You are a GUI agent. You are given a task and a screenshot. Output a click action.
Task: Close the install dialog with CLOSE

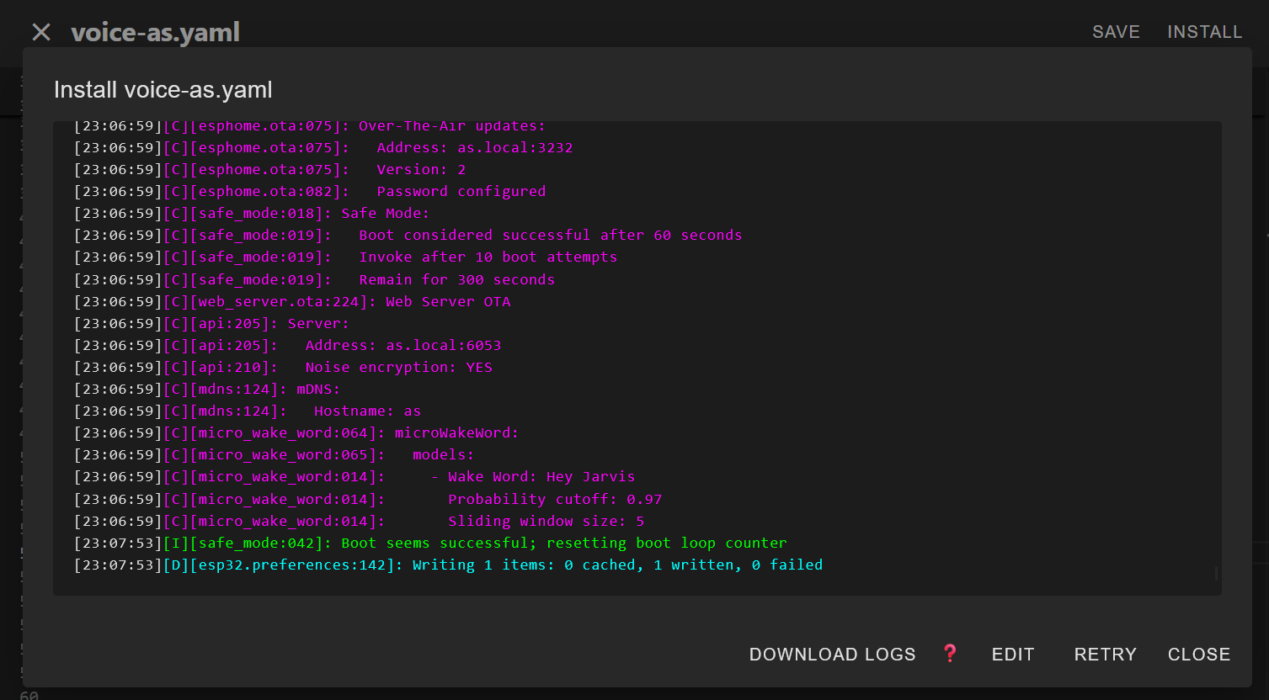point(1198,655)
